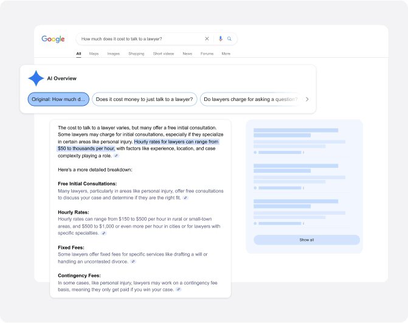This screenshot has height=323, width=408.
Task: Clear the search query with X icon
Action: click(x=207, y=39)
